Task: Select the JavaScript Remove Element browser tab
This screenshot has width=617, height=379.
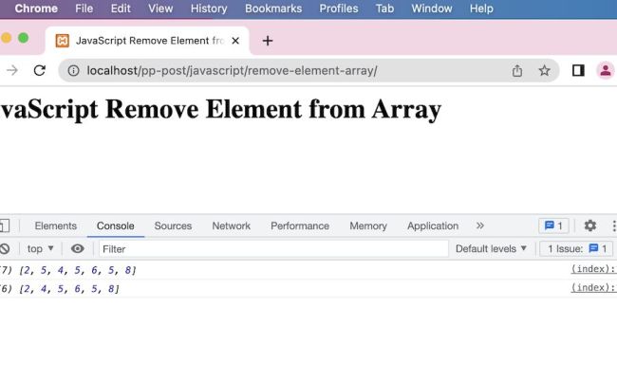Action: tap(147, 41)
